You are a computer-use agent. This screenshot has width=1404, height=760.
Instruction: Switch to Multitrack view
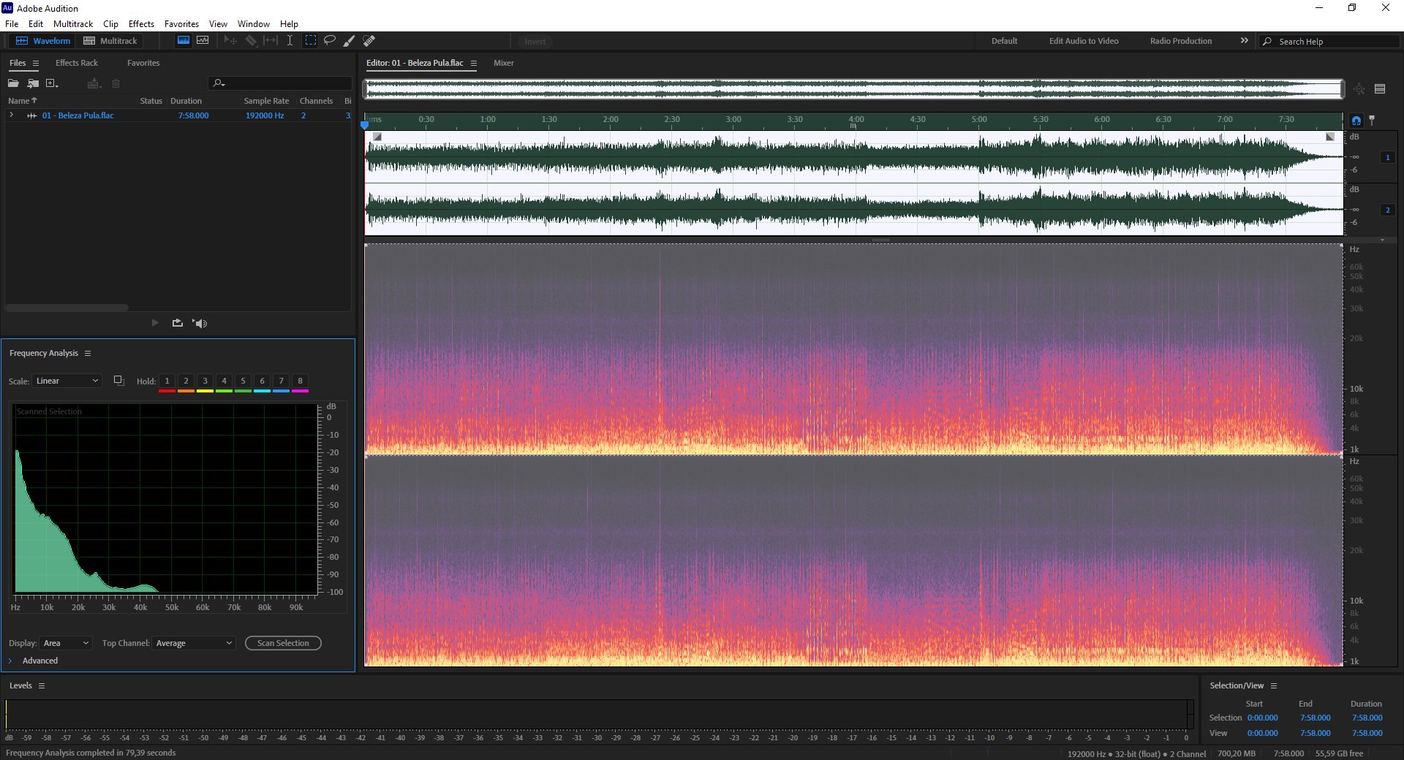[110, 41]
